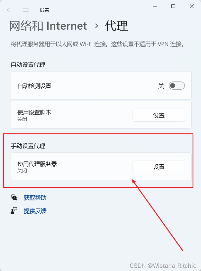Click the Get help (获取帮助) icon

point(14,197)
